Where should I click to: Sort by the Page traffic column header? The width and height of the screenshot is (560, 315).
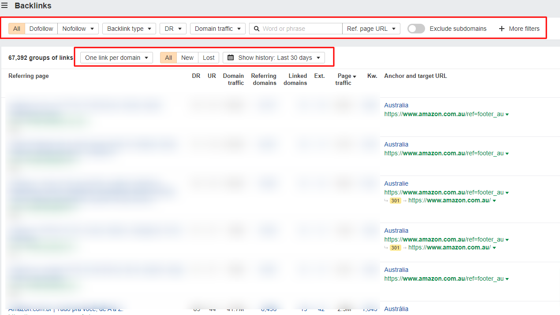346,79
